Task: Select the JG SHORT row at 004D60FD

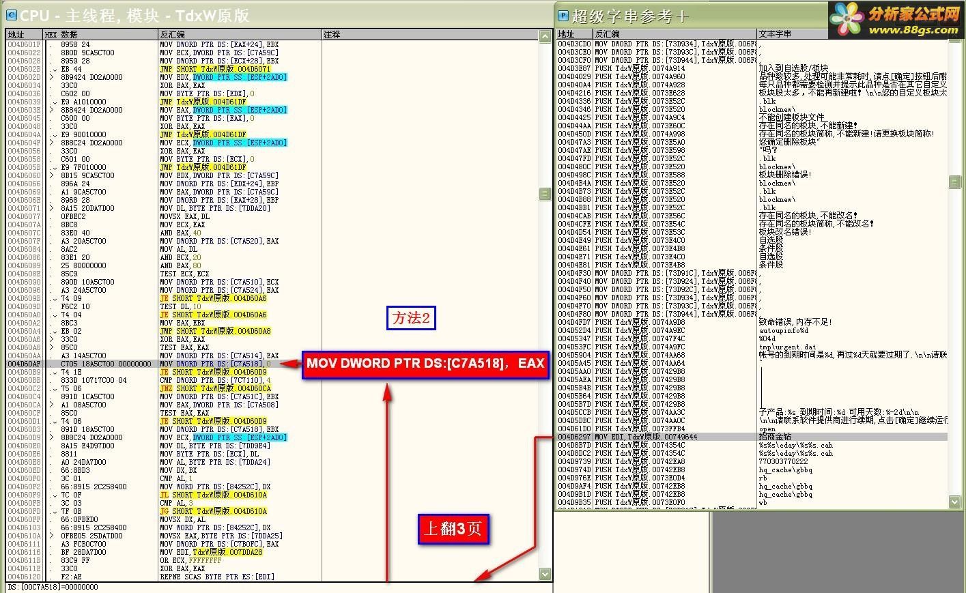Action: [x=272, y=511]
